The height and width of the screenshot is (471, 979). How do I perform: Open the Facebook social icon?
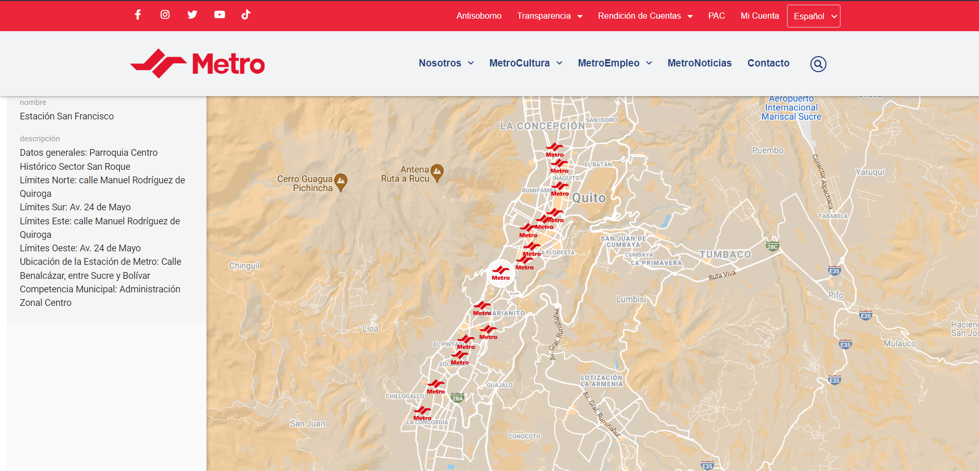(138, 15)
